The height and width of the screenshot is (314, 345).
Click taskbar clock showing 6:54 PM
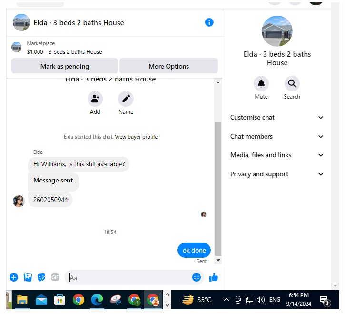pyautogui.click(x=298, y=299)
